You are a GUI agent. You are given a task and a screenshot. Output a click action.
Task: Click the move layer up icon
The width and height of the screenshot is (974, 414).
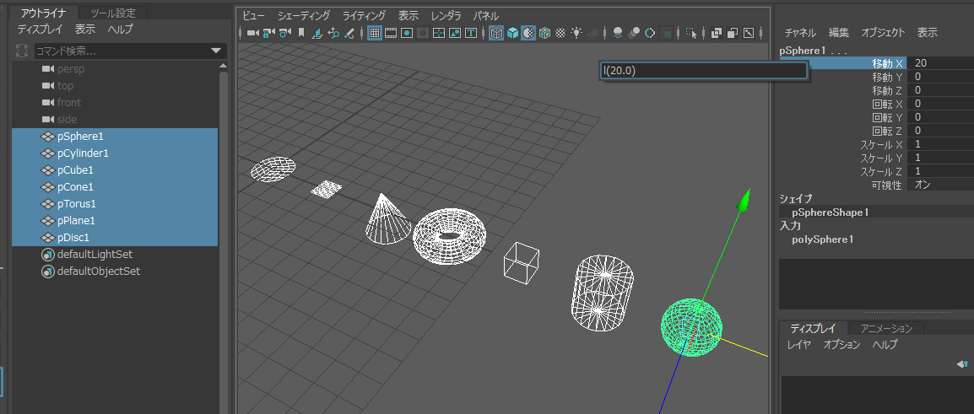(963, 364)
